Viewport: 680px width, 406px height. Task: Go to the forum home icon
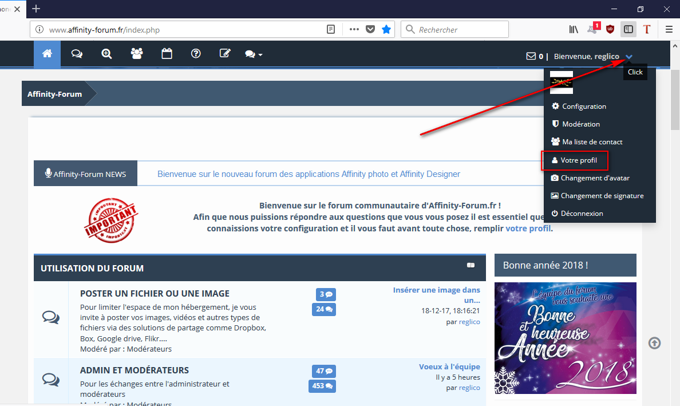pyautogui.click(x=47, y=54)
